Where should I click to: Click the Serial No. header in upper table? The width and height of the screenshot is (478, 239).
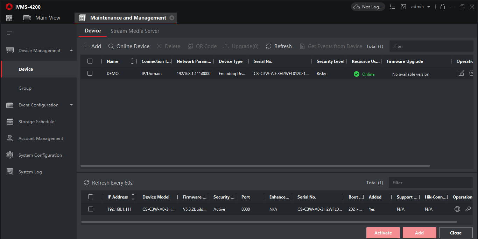pos(263,61)
